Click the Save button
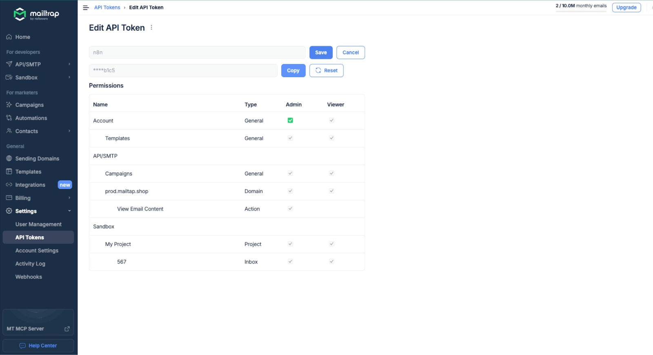The height and width of the screenshot is (355, 653). pos(321,52)
